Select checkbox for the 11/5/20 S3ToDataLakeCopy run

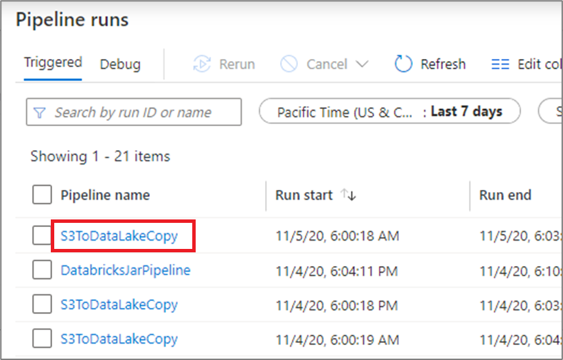coord(42,236)
